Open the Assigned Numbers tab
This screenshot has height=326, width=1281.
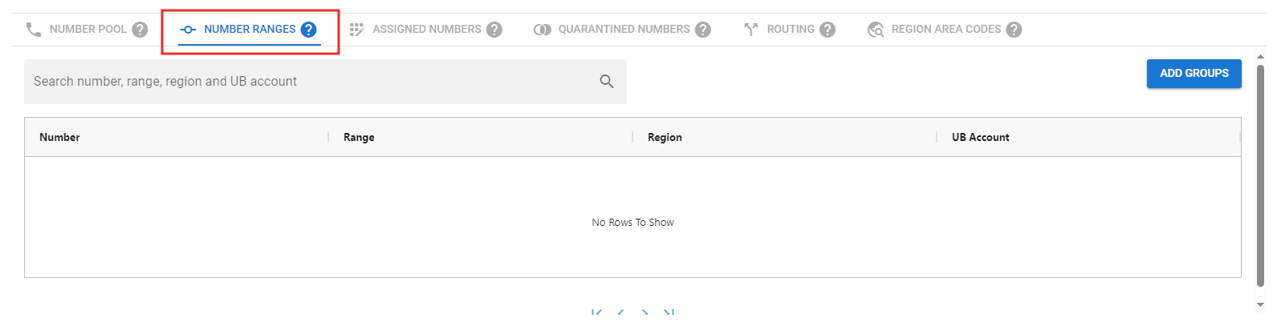[x=426, y=30]
